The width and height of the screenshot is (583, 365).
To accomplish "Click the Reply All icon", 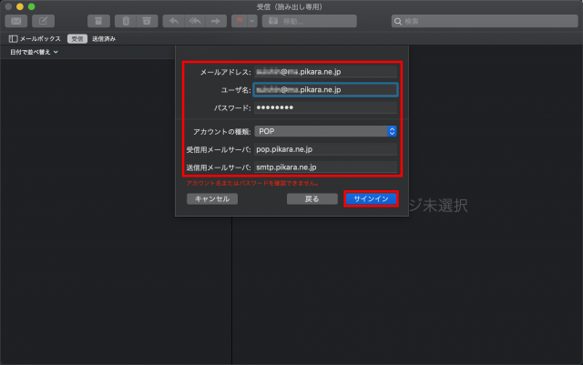I will coord(195,21).
